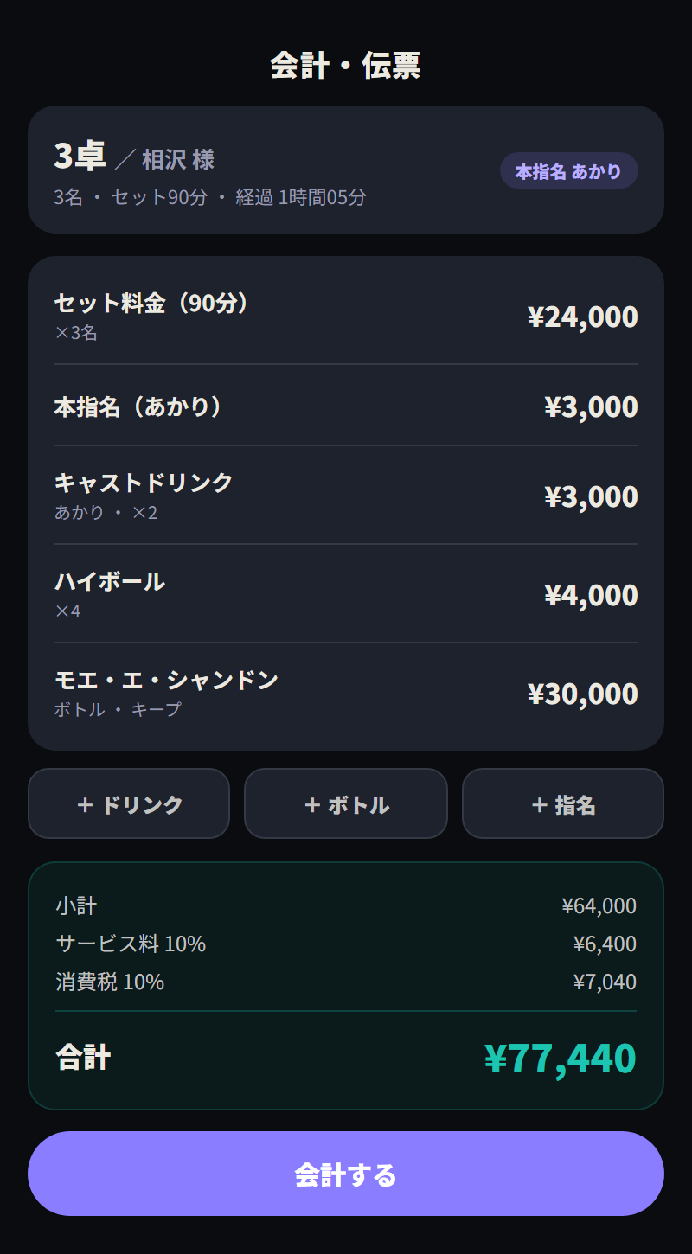692x1254 pixels.
Task: Select the ハイボール ×4 line item
Action: click(x=346, y=594)
